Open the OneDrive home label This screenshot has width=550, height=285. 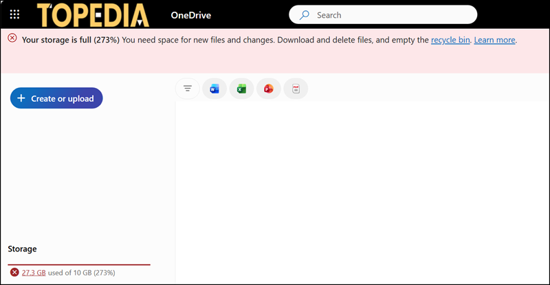(191, 15)
